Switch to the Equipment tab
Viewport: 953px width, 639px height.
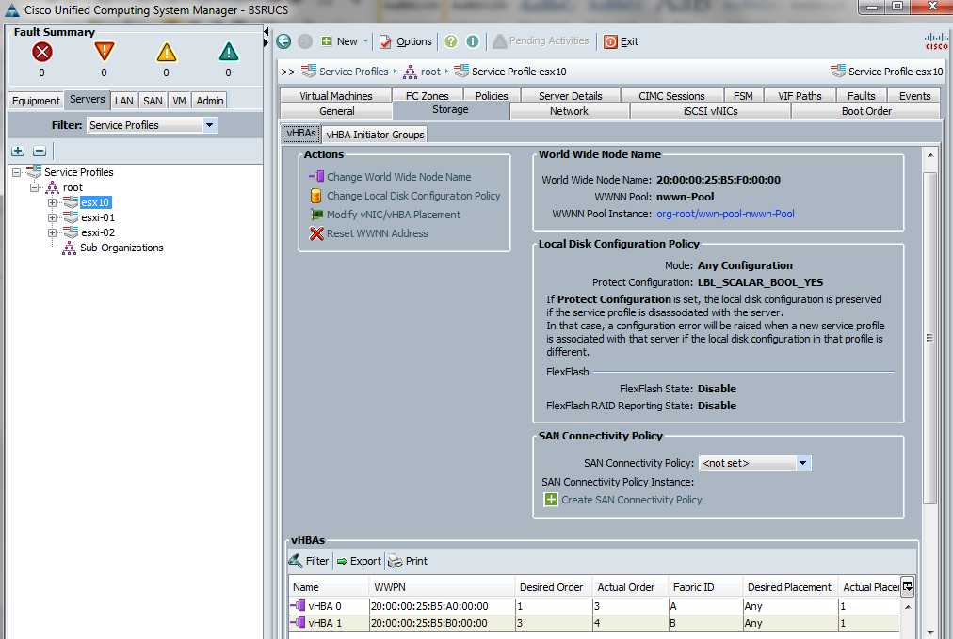click(36, 101)
